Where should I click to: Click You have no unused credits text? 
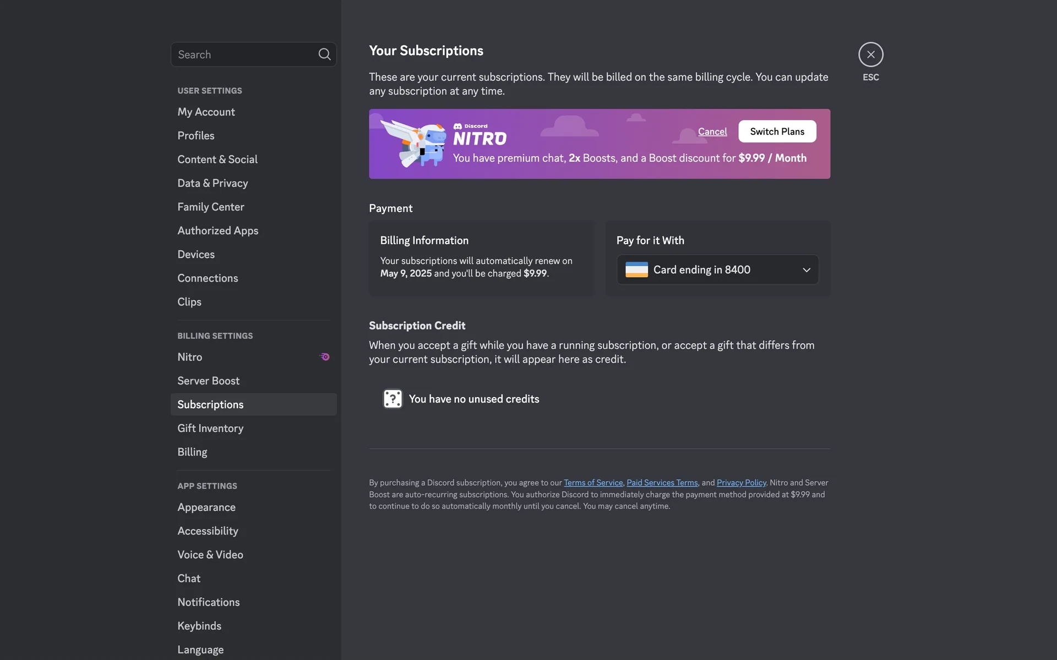pyautogui.click(x=474, y=399)
